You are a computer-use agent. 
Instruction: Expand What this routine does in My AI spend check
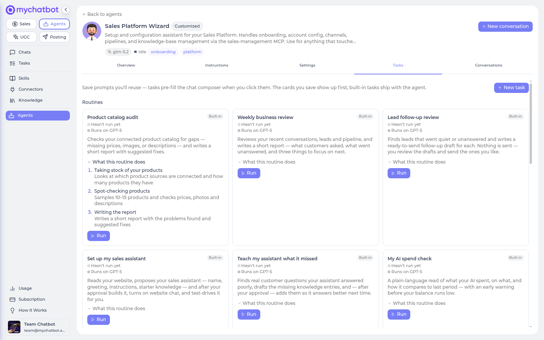coord(416,303)
